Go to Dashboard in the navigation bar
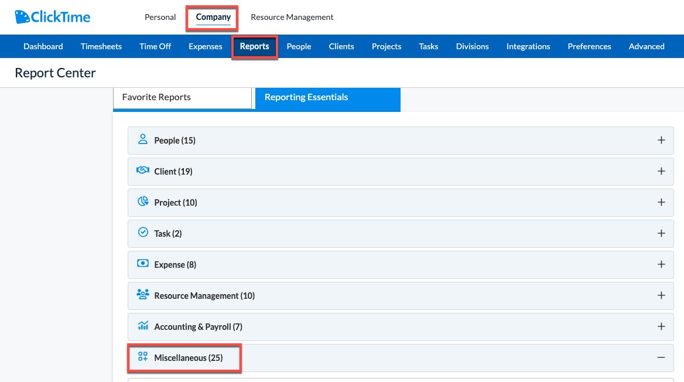The height and width of the screenshot is (382, 684). tap(43, 46)
